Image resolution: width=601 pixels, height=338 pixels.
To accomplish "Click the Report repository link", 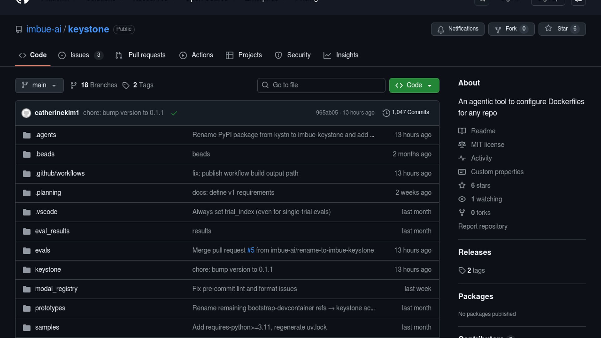I will pos(482,226).
